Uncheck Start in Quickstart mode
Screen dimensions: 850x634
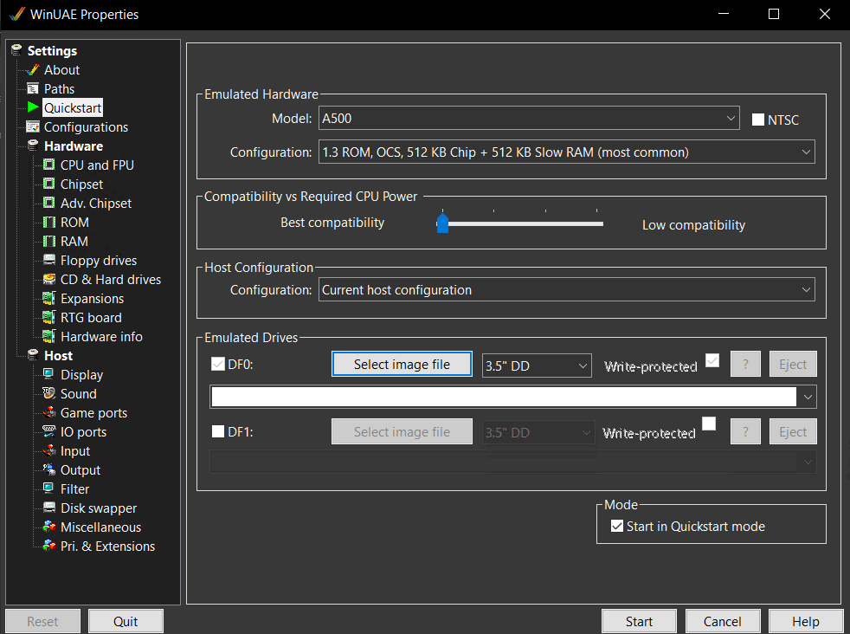(617, 526)
